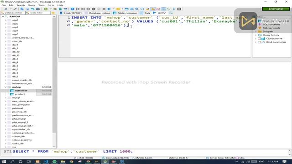Toggle the highlighted query helpers toolbar button
Screen dimensions: 292x164
pyautogui.click(x=153, y=9)
